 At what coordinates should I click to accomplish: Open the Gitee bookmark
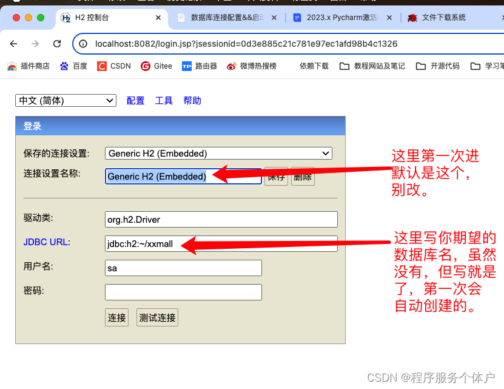tap(156, 66)
